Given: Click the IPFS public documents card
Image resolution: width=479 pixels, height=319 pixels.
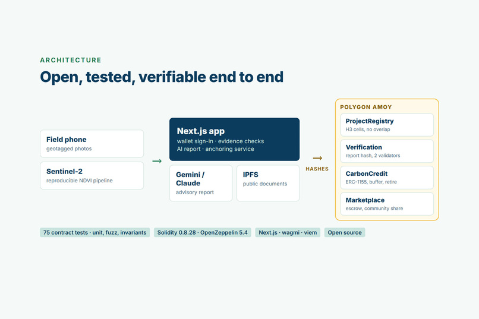Looking at the screenshot, I should click(268, 183).
